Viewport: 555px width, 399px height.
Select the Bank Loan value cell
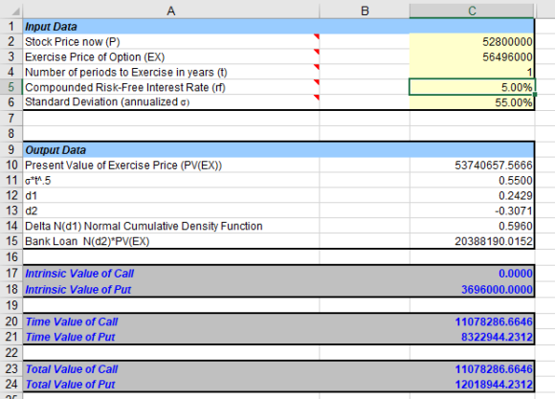[x=472, y=241]
